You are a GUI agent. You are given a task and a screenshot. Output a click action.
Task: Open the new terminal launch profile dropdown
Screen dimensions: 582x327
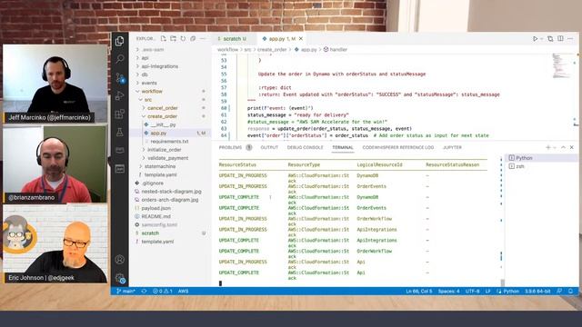(x=555, y=147)
